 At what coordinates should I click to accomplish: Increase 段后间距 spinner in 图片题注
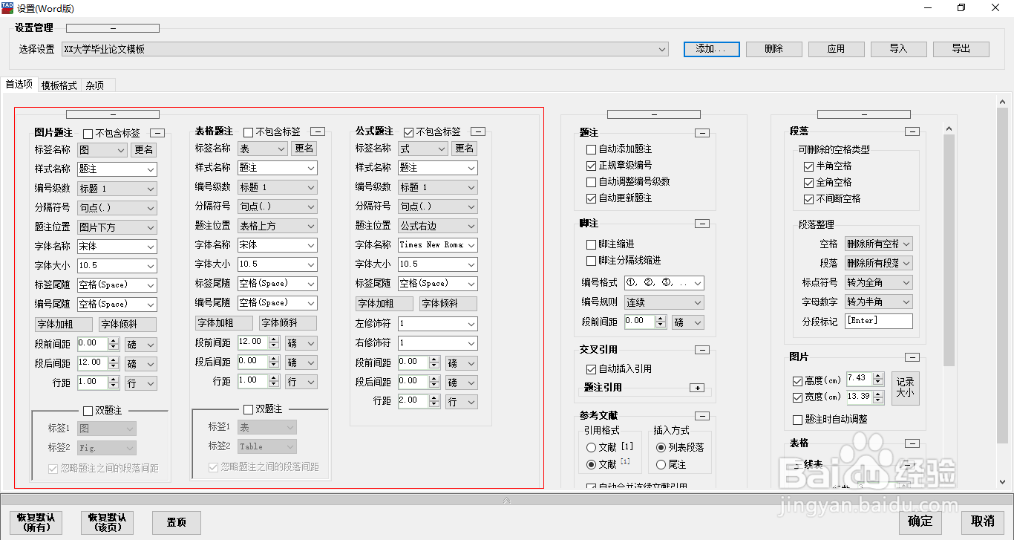coord(114,360)
